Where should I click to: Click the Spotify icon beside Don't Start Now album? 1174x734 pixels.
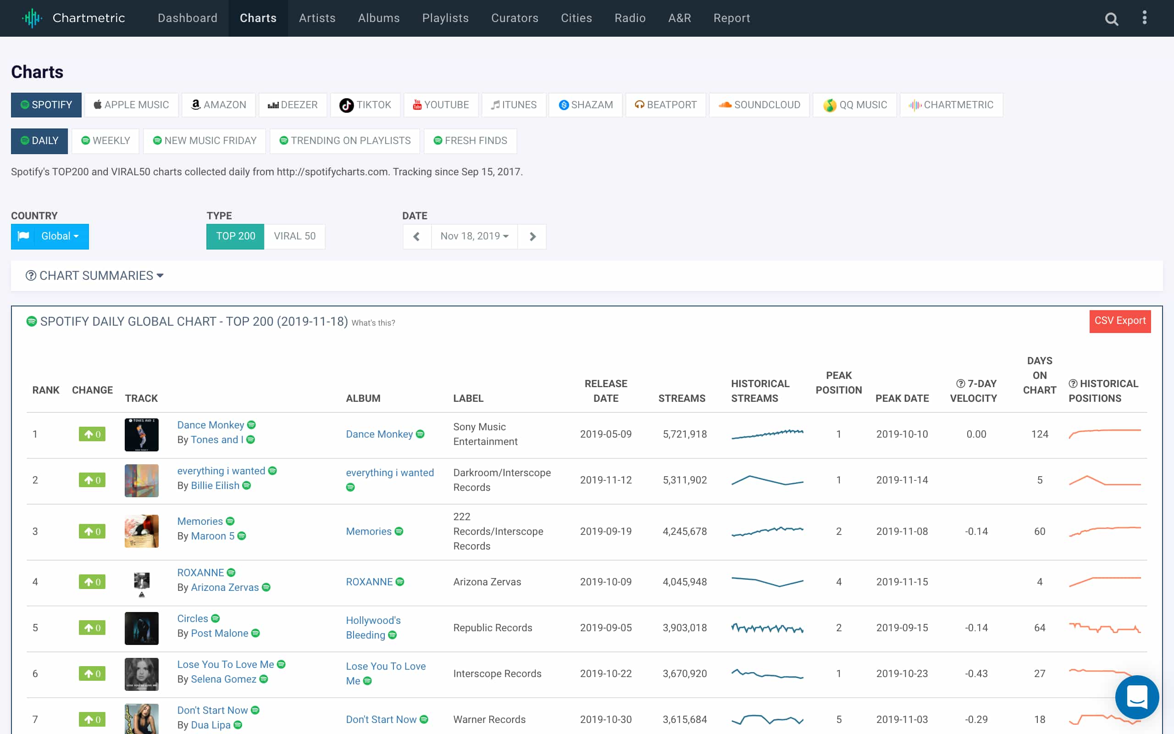[424, 719]
